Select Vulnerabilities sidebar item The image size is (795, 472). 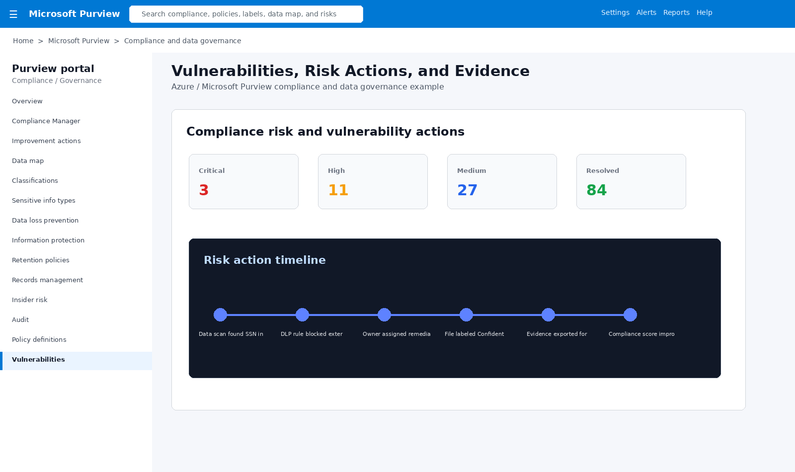(x=76, y=361)
